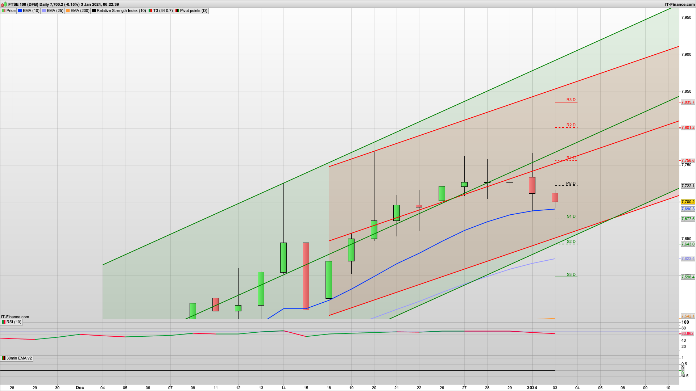The width and height of the screenshot is (696, 391).
Task: Click the RSI (10) panel legend icon
Action: (x=4, y=322)
